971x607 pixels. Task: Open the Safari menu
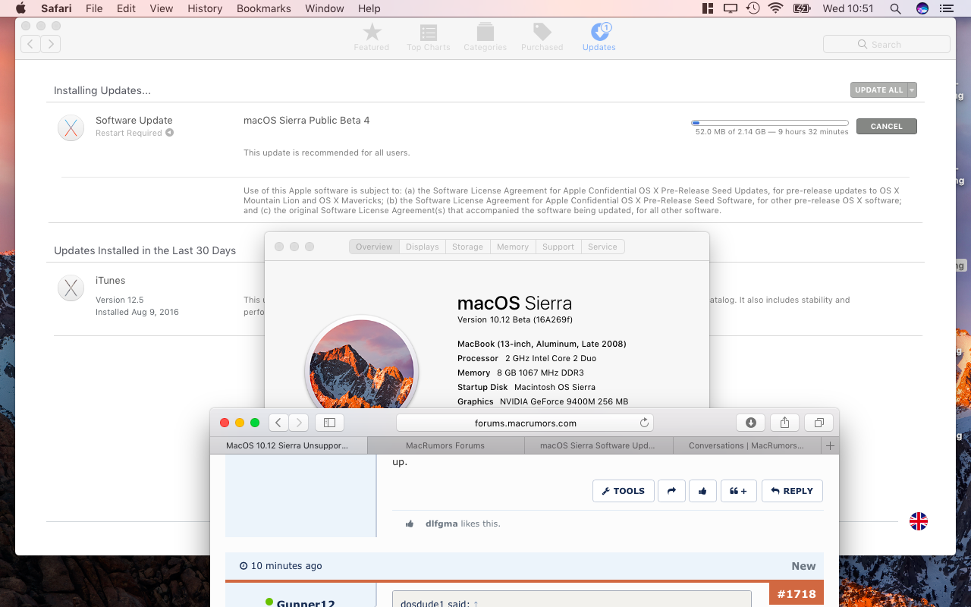(x=56, y=8)
